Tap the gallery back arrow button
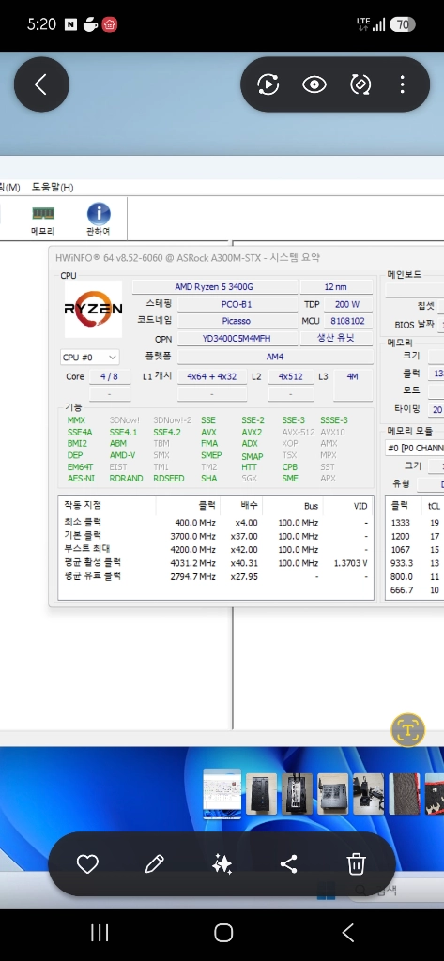Image resolution: width=444 pixels, height=961 pixels. (x=41, y=84)
